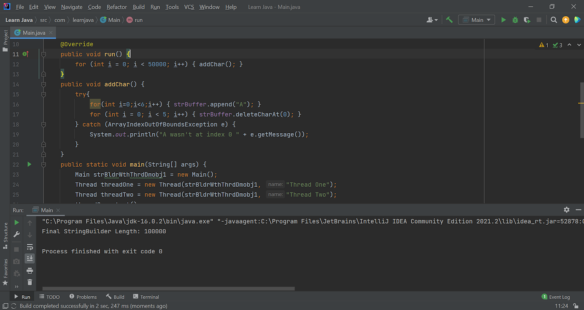584x310 pixels.
Task: Open the Terminal tool window tab
Action: point(146,297)
